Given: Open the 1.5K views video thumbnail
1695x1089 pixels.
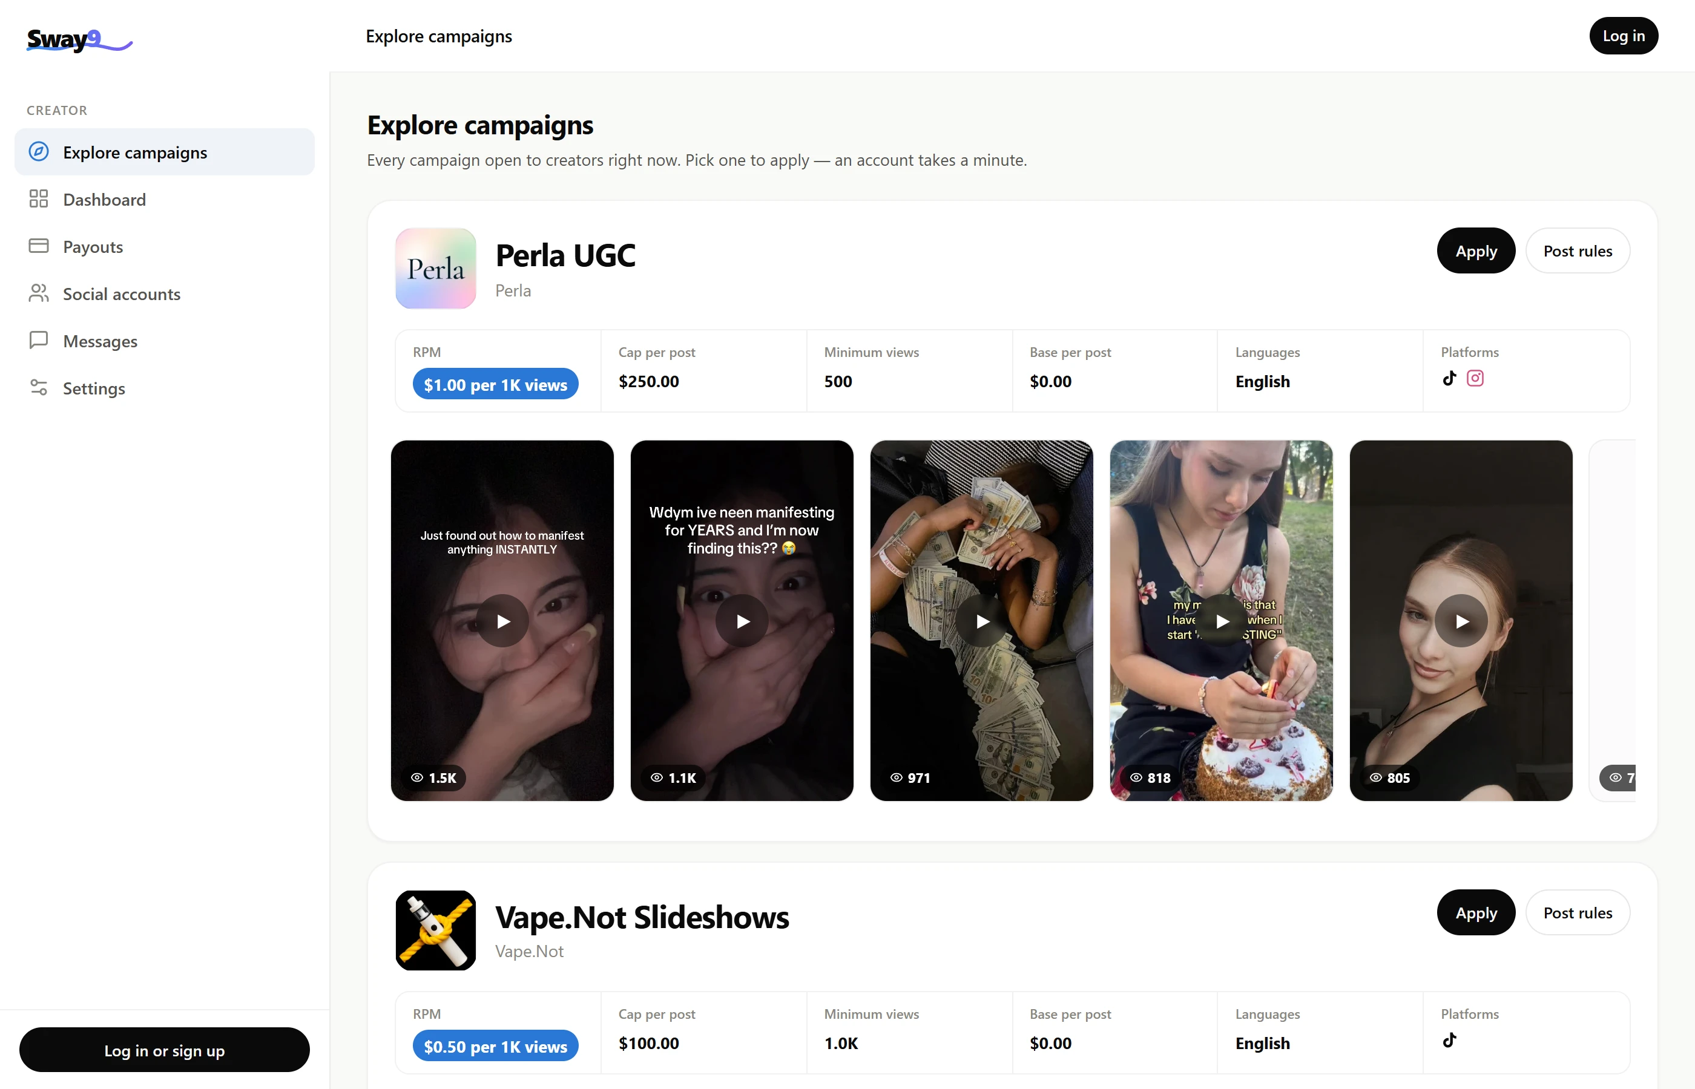Looking at the screenshot, I should click(502, 621).
